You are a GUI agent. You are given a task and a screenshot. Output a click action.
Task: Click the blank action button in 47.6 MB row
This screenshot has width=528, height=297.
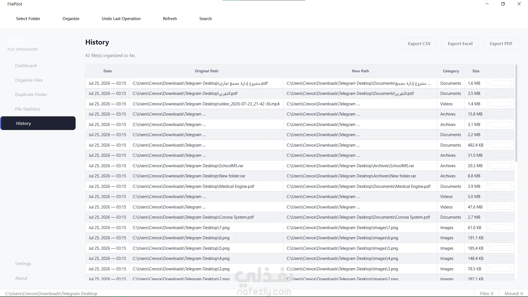(501, 207)
